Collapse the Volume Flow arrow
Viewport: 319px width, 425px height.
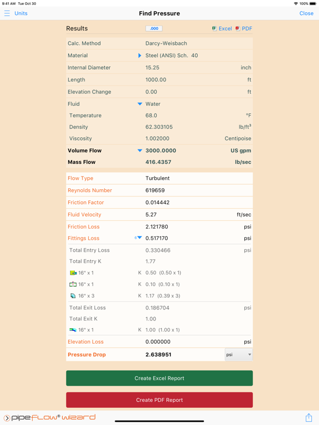click(x=140, y=151)
